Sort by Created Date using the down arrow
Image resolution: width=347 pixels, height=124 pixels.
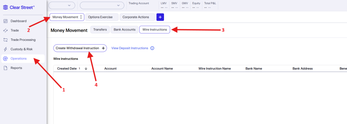[x=86, y=69]
